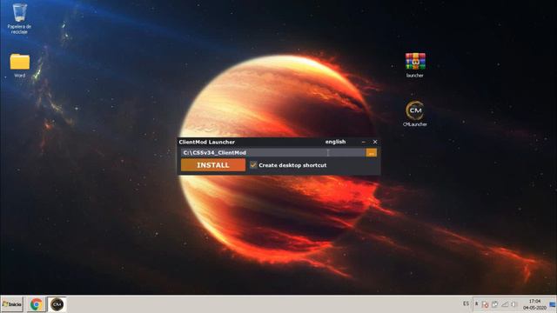Switch to the CM launcher taskbar button
The width and height of the screenshot is (557, 313).
[57, 304]
